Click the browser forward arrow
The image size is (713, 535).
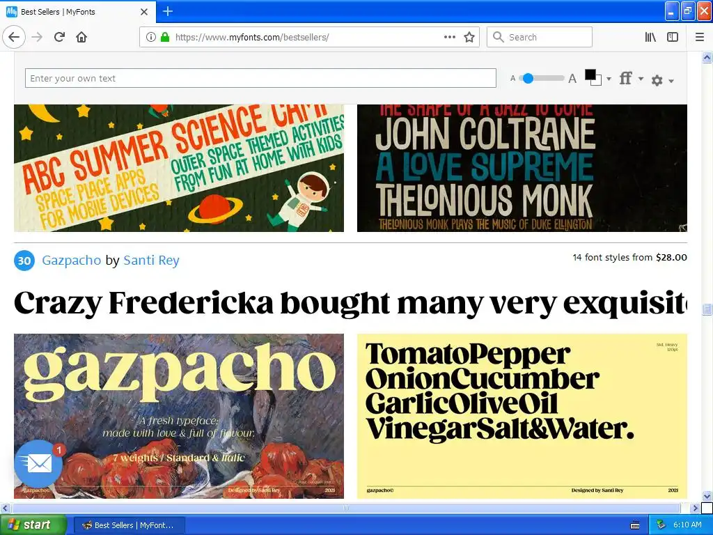(x=38, y=37)
